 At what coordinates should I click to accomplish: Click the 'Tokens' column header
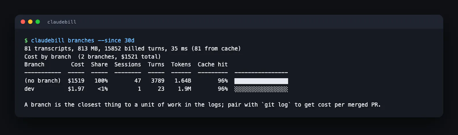point(181,65)
